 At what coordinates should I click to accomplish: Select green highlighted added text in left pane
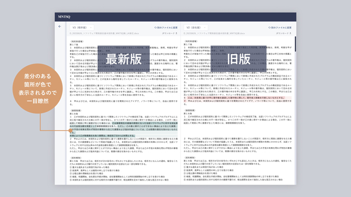pyautogui.click(x=123, y=129)
